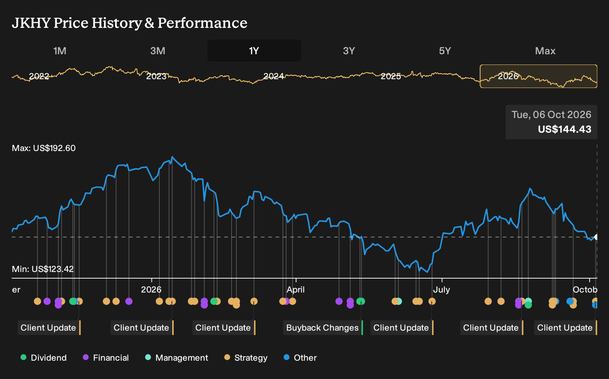Click the green Dividend dot beside the teal dot after July
The width and height of the screenshot is (609, 379).
(528, 305)
